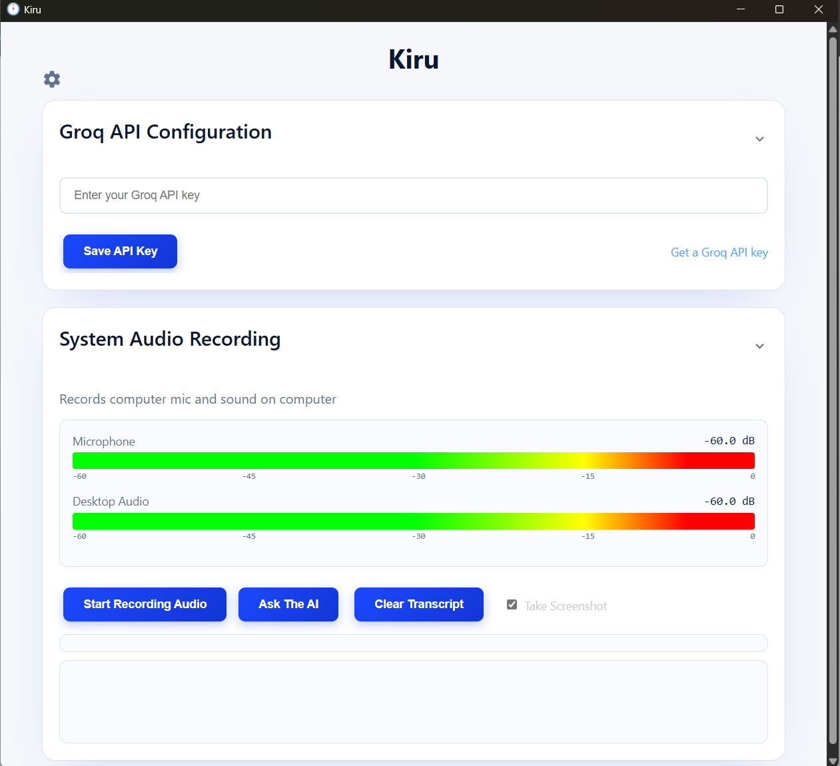840x766 pixels.
Task: Click the Ask The AI button
Action: 288,604
